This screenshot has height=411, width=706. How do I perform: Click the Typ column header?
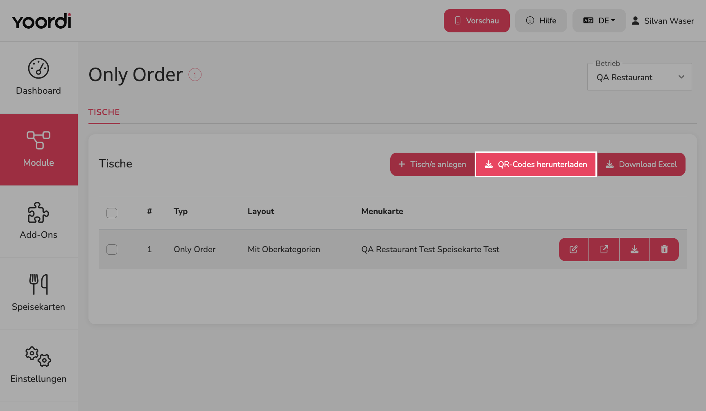[x=181, y=212]
